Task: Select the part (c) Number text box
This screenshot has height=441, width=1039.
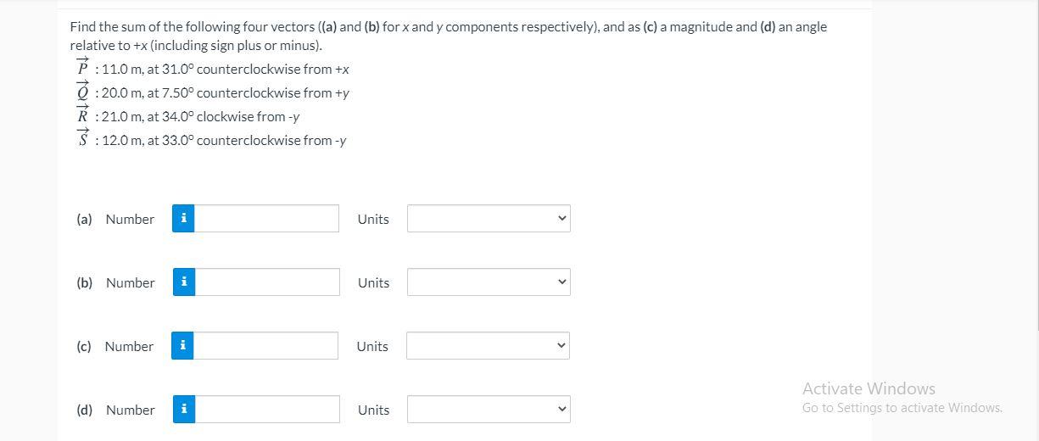Action: coord(265,346)
